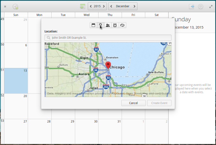The image size is (216, 145).
Task: Click the red map pin marker
Action: tap(108, 65)
